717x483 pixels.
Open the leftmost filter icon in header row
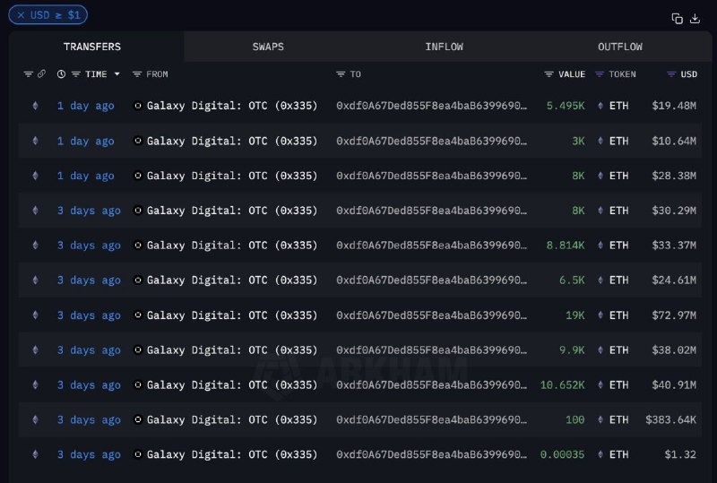29,74
